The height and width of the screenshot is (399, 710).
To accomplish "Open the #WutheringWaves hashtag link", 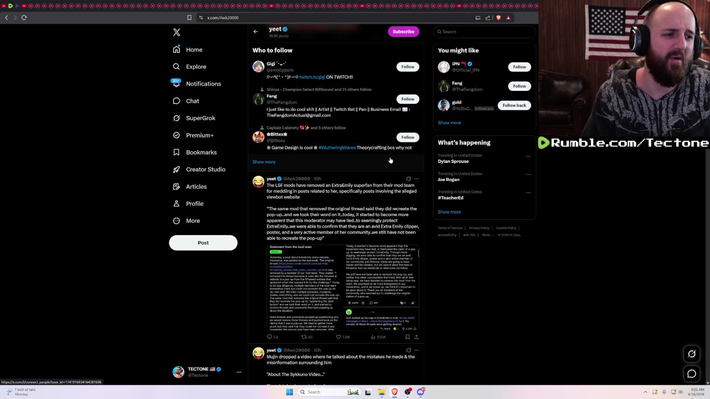I will [337, 148].
